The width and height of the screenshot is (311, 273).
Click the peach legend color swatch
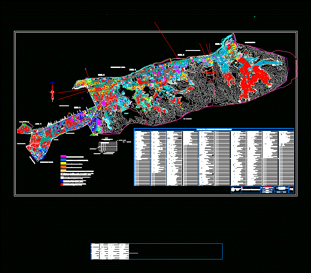pyautogui.click(x=63, y=171)
